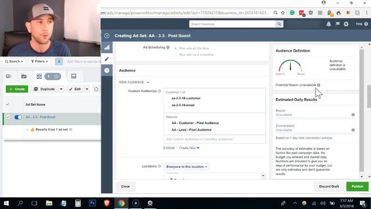Expand the Results from 1 ad set row
The image size is (371, 209).
tap(27, 129)
